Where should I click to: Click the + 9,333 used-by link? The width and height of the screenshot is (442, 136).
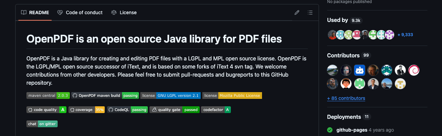pos(405,34)
